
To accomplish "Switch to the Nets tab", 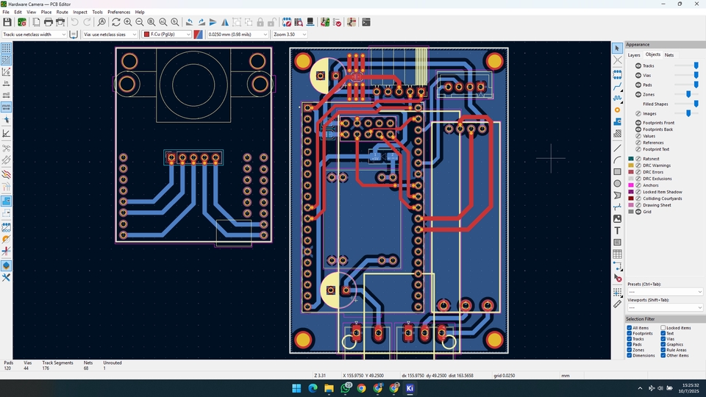I will point(669,55).
